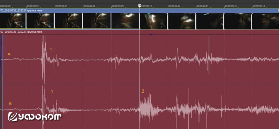Image resolution: width=279 pixels, height=129 pixels.
Task: Click the yellow number 2 annotation
Action: [143, 91]
